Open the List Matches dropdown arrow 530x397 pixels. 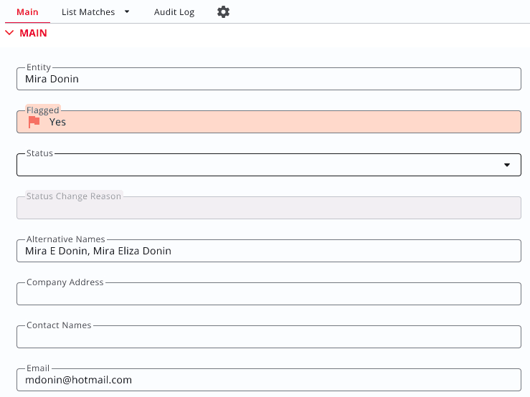(127, 12)
